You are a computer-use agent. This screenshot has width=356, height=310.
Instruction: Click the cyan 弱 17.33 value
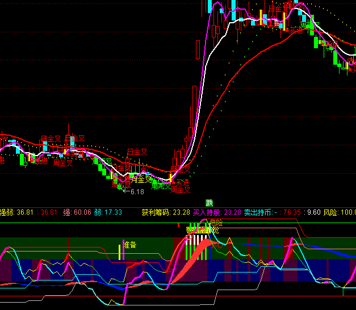[108, 212]
